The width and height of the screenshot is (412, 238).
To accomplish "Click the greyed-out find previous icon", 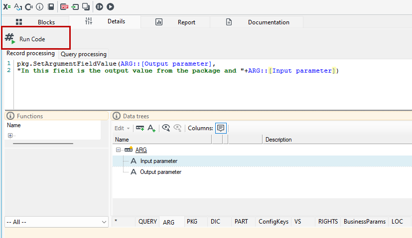I will 177,128.
